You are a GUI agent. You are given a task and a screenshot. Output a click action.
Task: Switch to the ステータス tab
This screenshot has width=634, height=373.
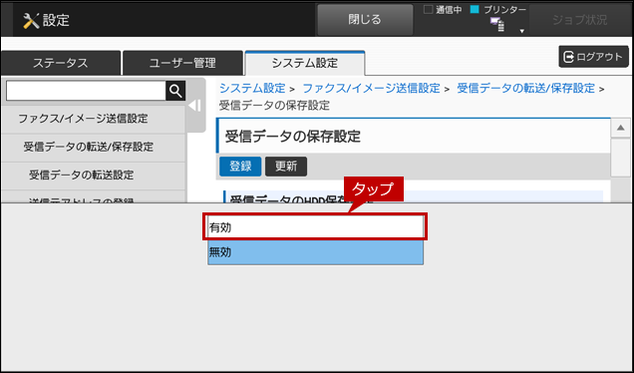coord(61,63)
